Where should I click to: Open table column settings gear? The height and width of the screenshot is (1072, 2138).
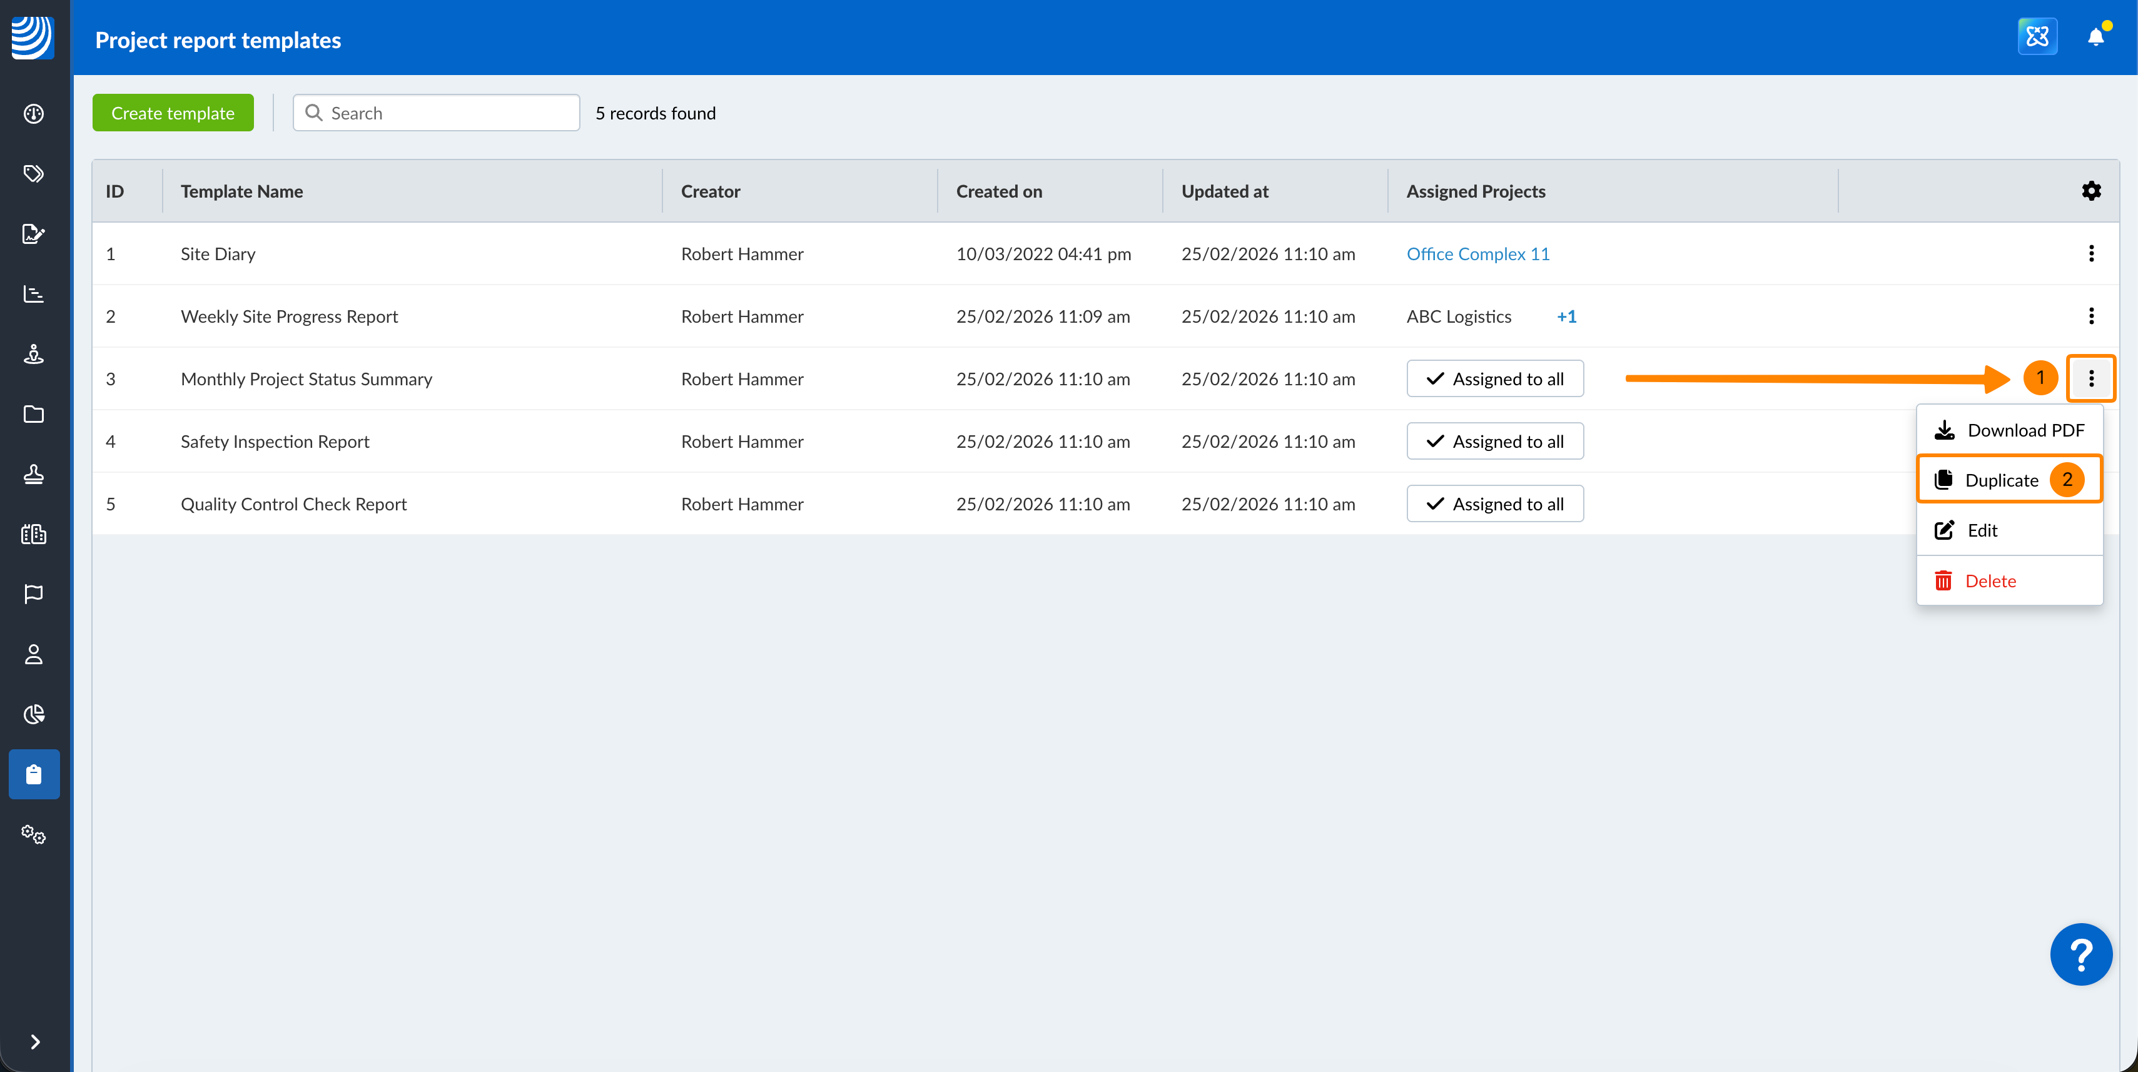pos(2090,191)
